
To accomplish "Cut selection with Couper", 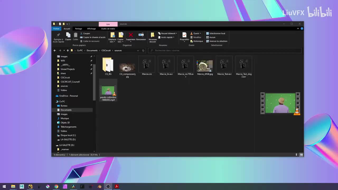I will click(85, 34).
